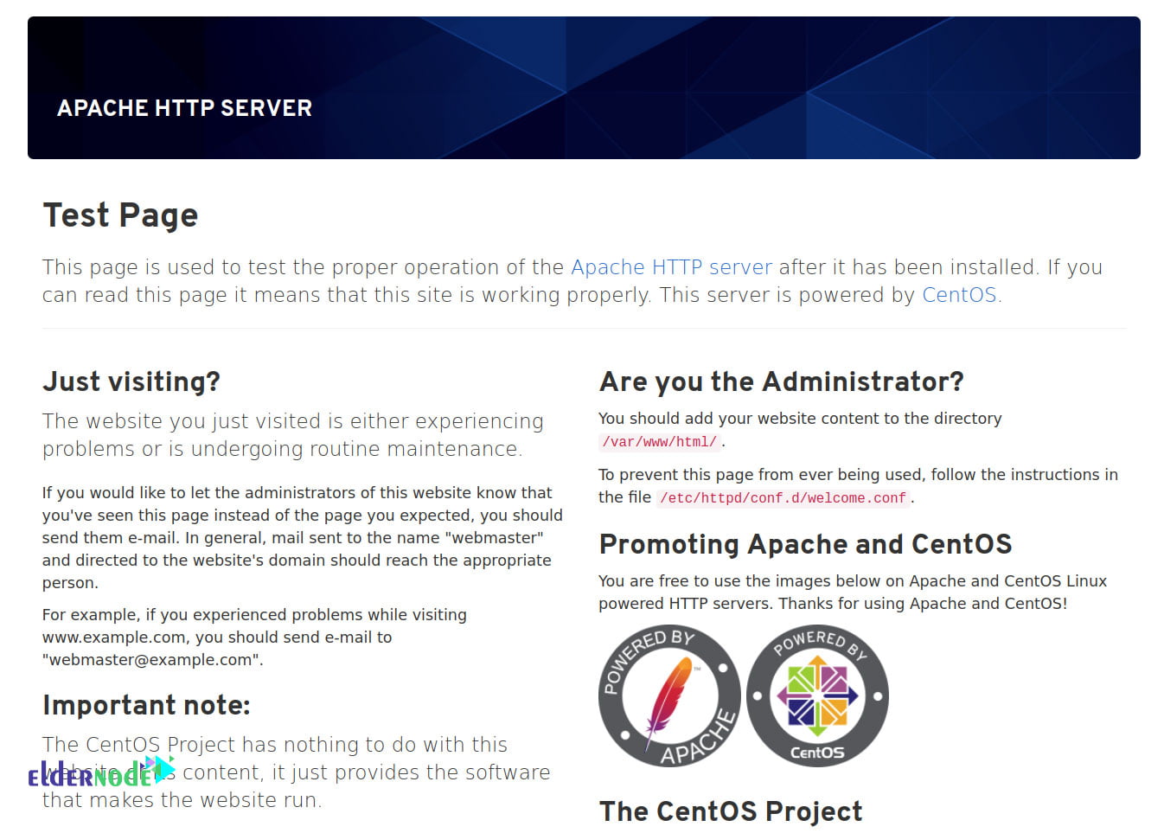Click the Powered by CentOS logo badge
Viewport: 1164px width, 833px height.
coord(817,695)
